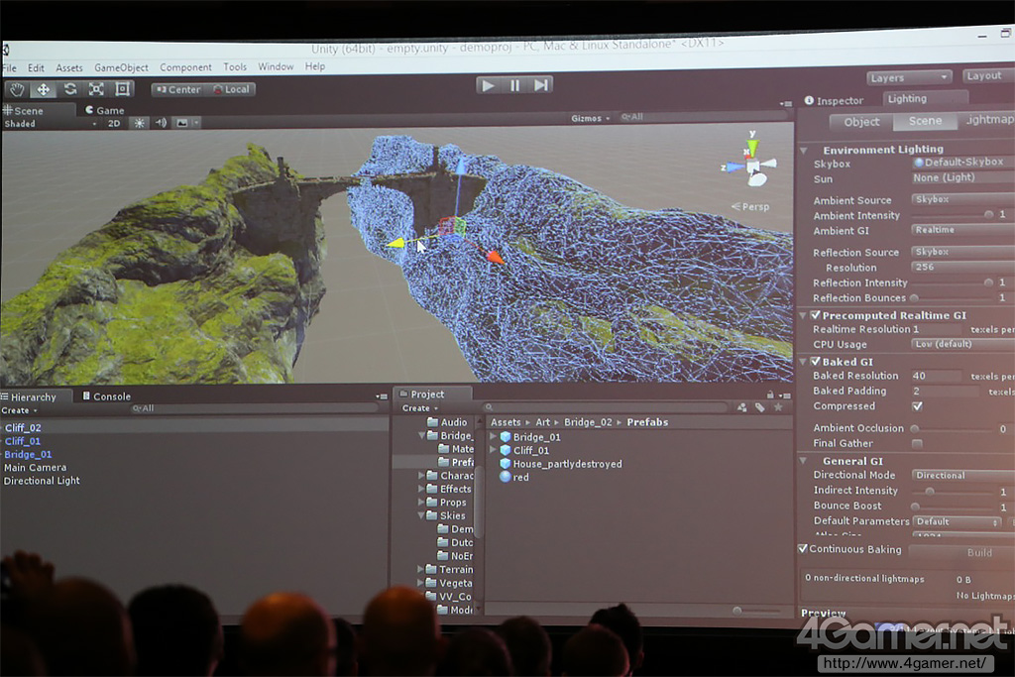Click search-by-type icon in Project panel
The width and height of the screenshot is (1015, 677).
[x=741, y=407]
